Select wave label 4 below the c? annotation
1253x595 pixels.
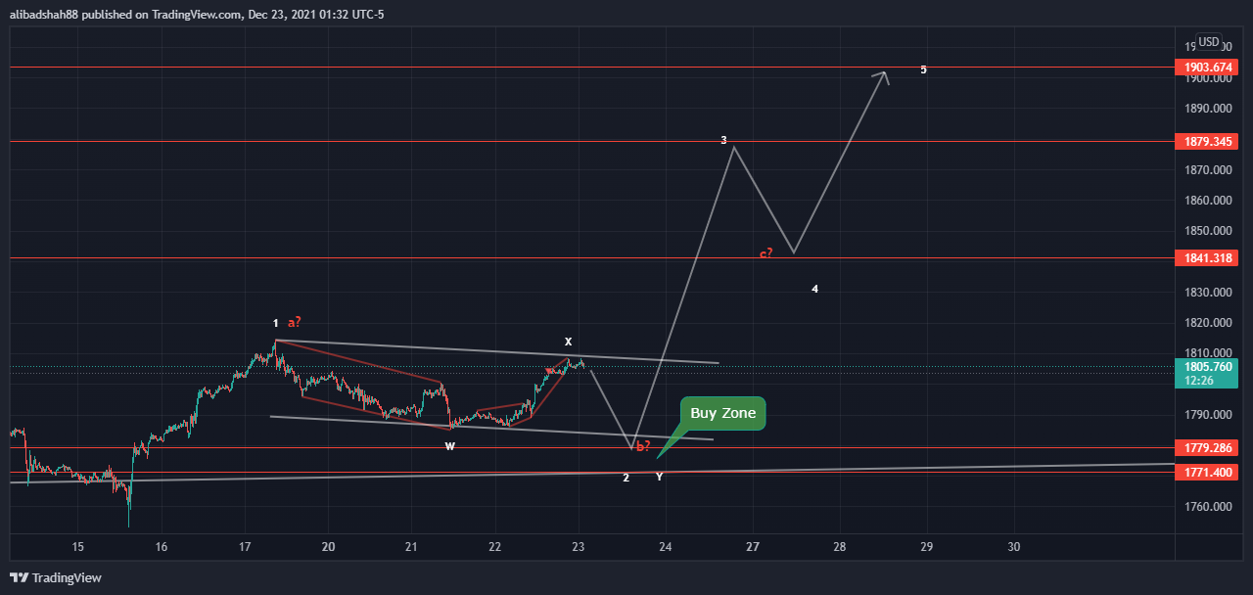coord(815,289)
